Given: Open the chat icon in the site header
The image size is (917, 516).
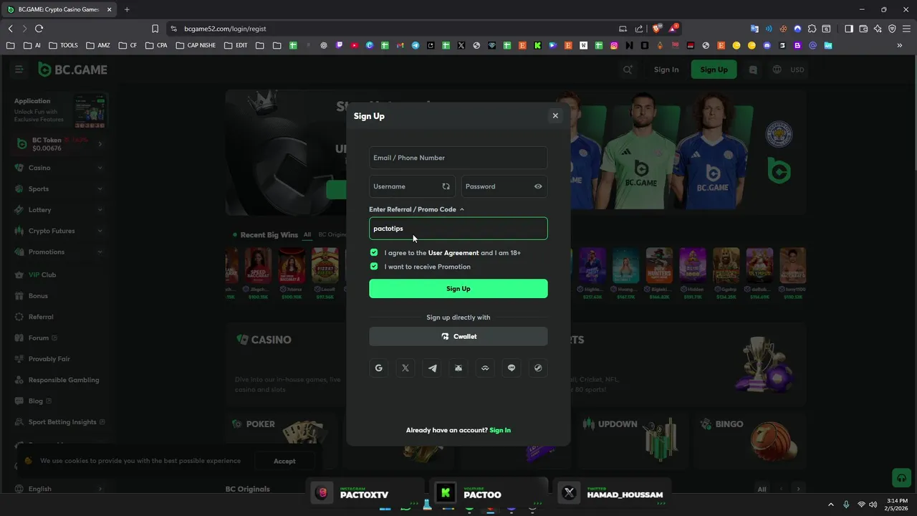Looking at the screenshot, I should [x=753, y=70].
